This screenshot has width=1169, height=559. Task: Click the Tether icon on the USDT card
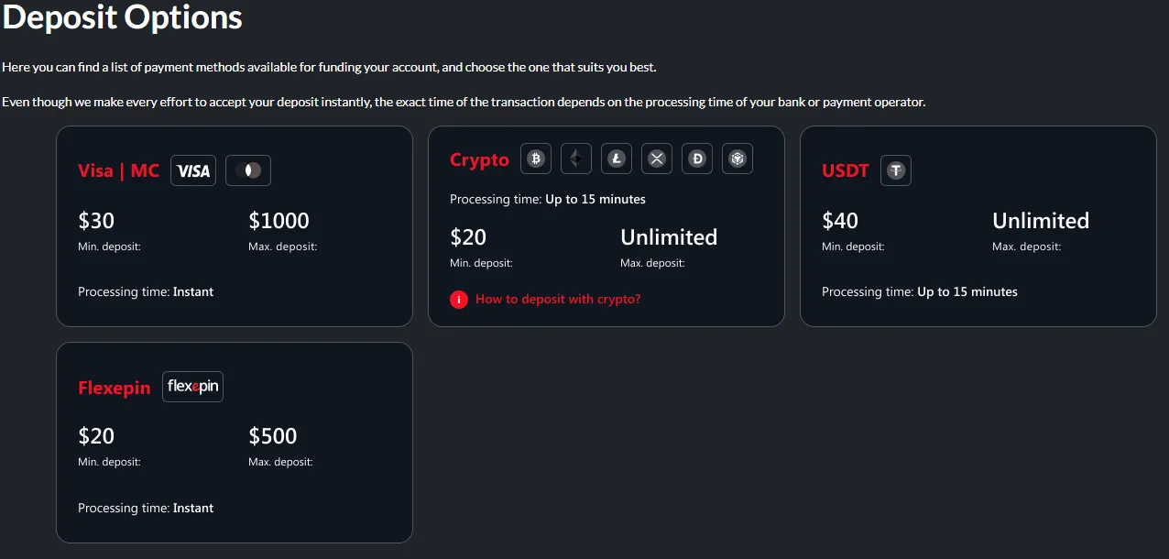[895, 170]
